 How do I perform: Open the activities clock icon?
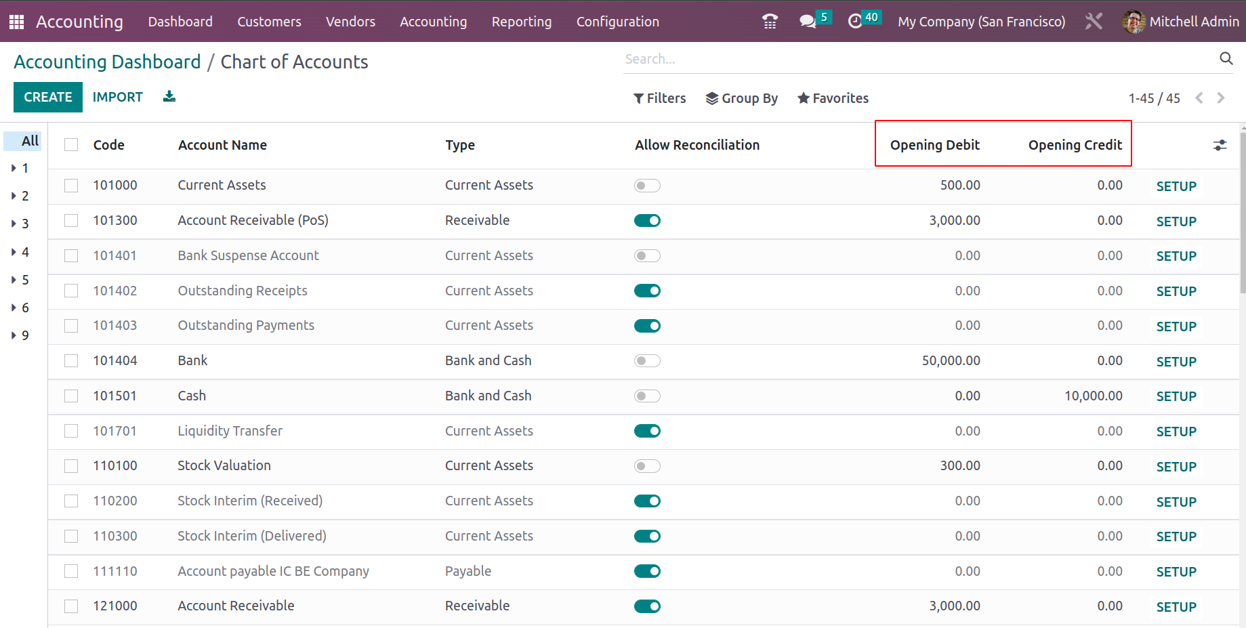click(855, 22)
